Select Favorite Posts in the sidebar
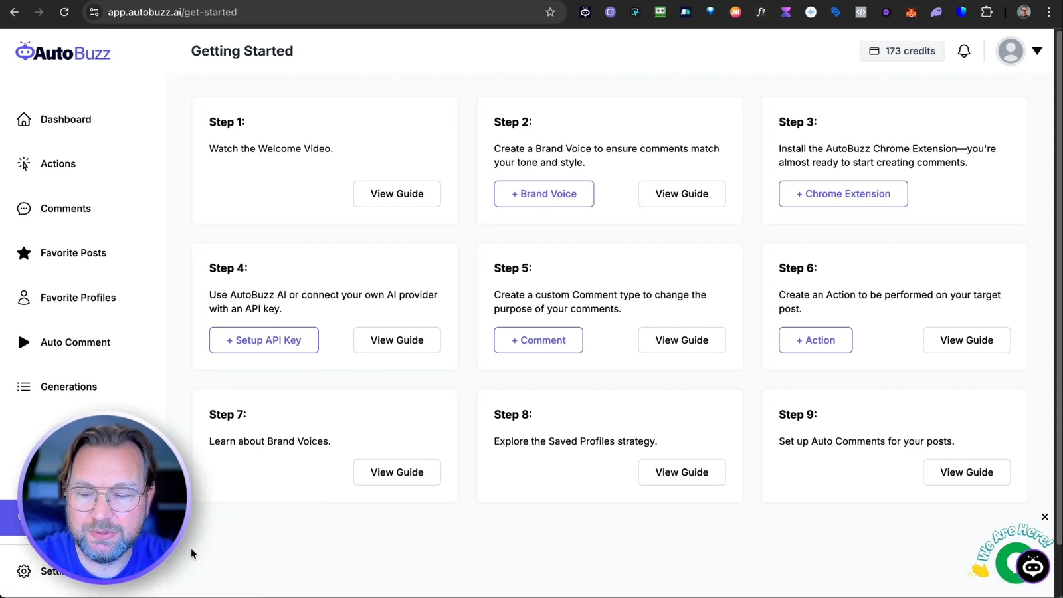 pos(73,253)
